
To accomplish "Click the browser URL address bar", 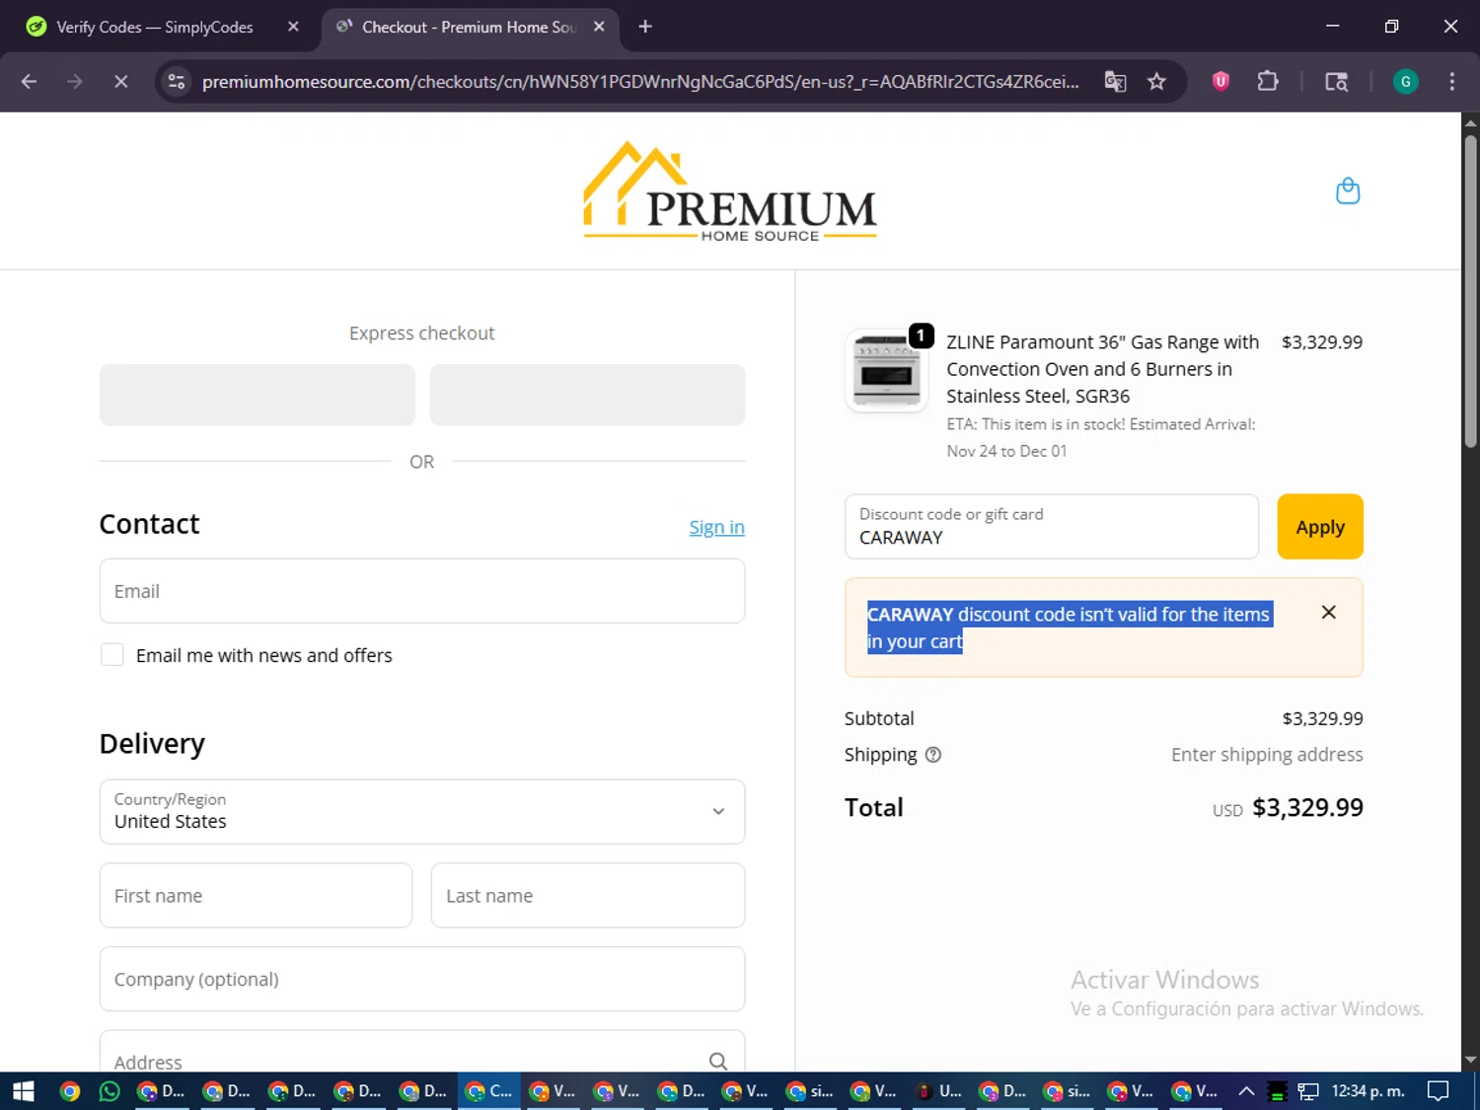I will [x=640, y=82].
